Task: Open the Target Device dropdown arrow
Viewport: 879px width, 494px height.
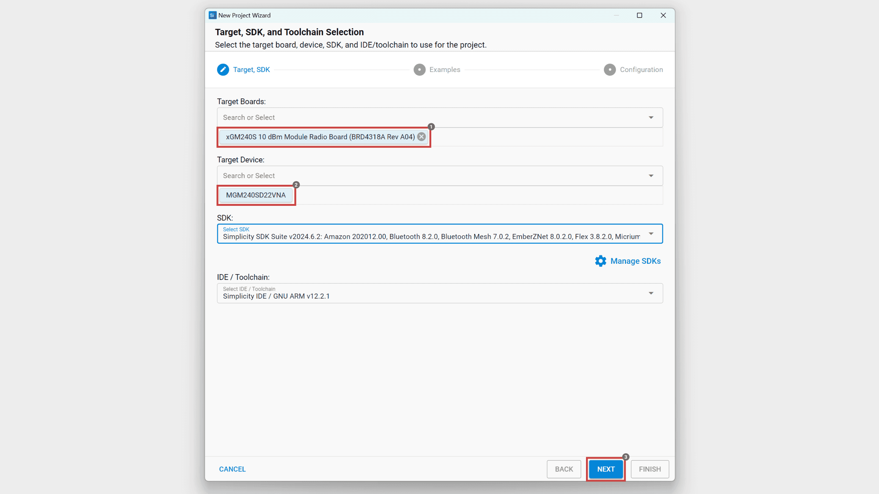Action: click(x=651, y=176)
